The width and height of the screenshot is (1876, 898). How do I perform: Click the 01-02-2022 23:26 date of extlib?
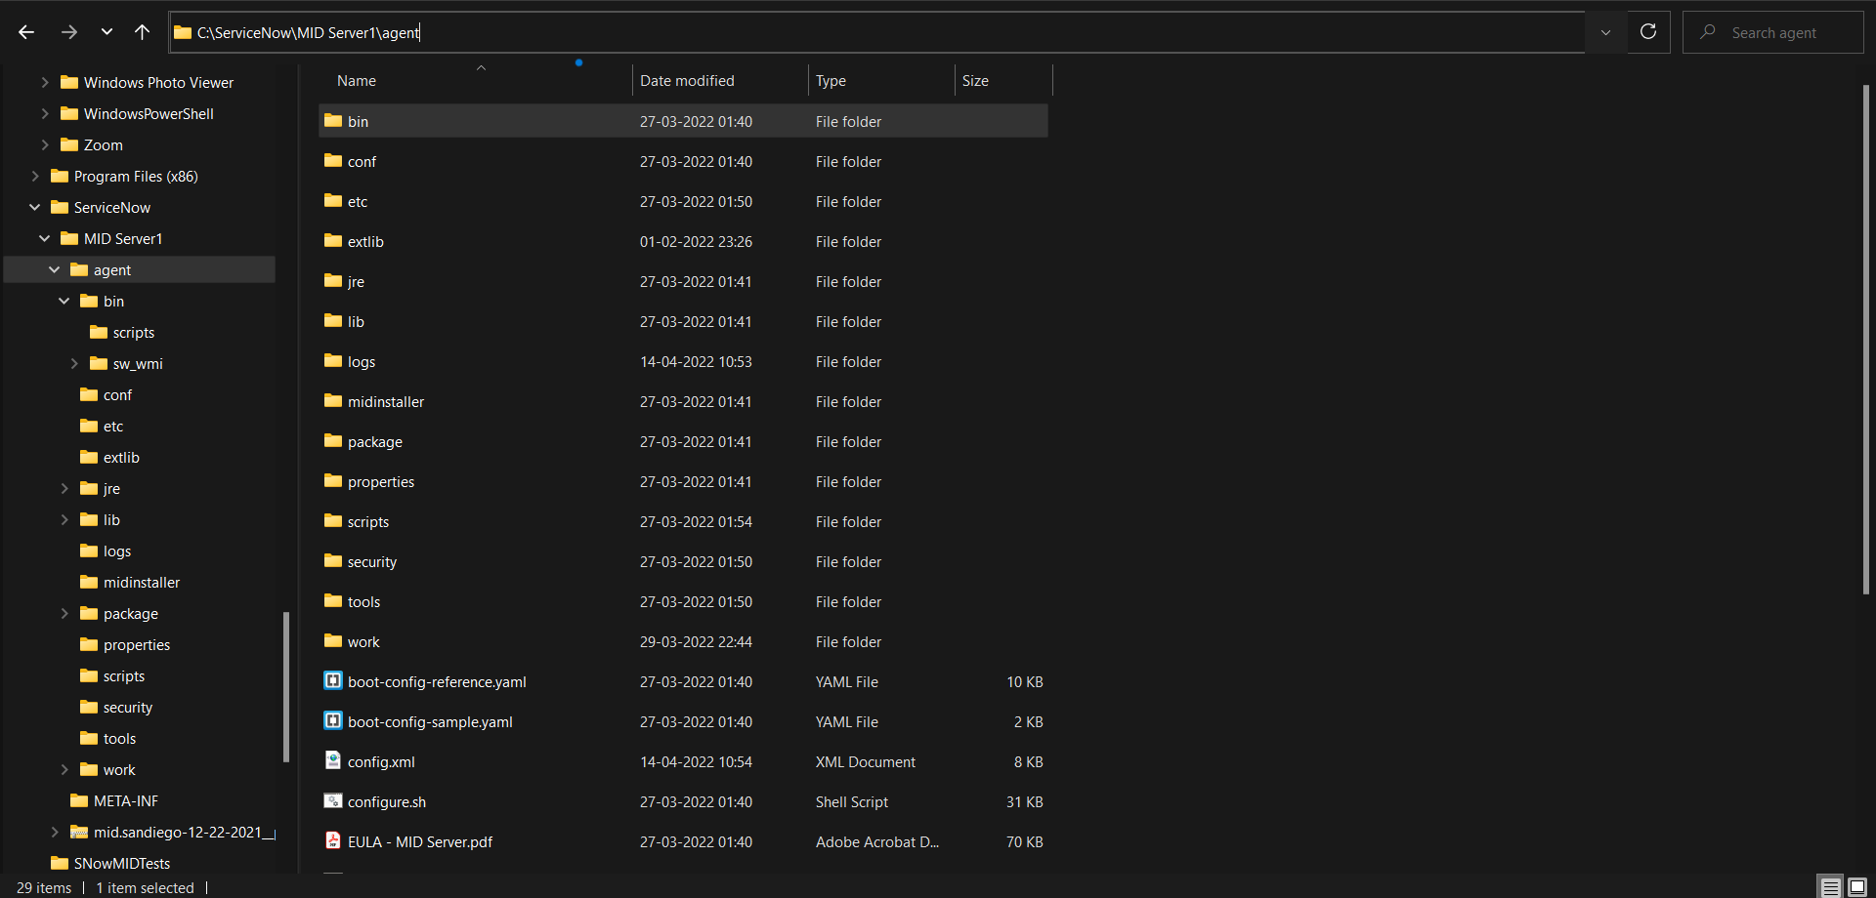point(696,242)
